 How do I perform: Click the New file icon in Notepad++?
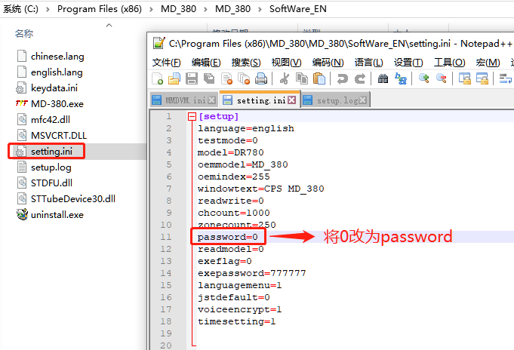point(158,78)
